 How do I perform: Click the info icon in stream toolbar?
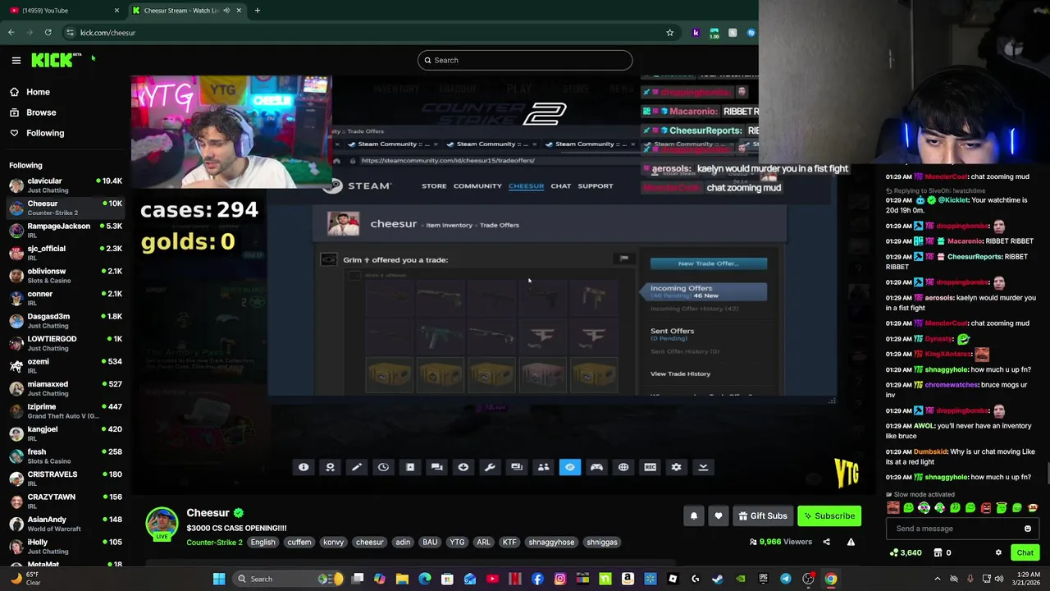[x=304, y=467]
